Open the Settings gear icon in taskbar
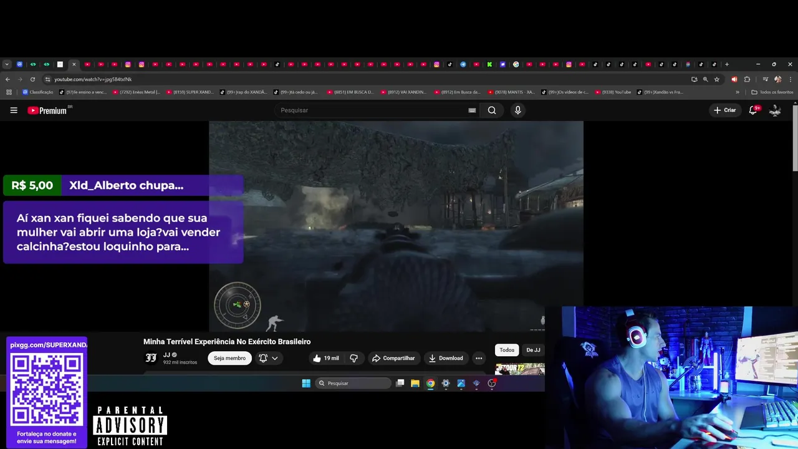 pos(446,384)
